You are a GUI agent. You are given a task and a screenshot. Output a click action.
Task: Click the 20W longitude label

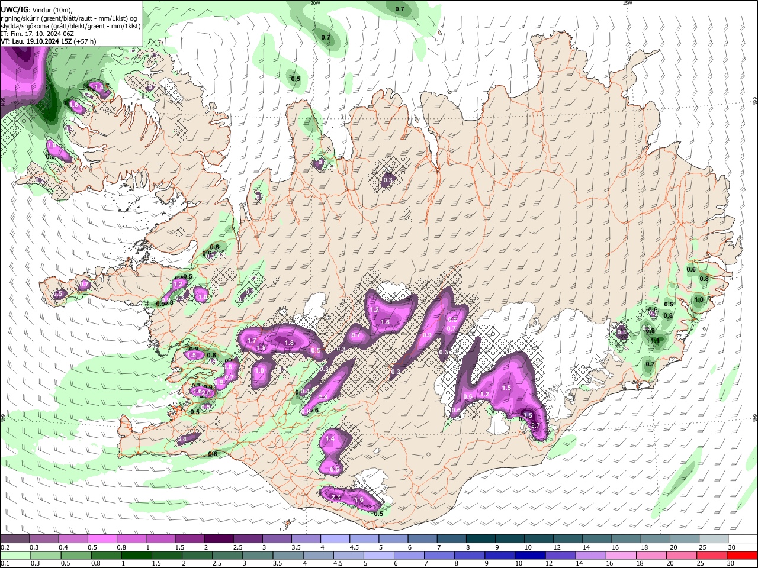pyautogui.click(x=315, y=3)
